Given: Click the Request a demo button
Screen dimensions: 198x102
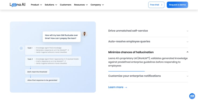Looking at the screenshot, I should [x=177, y=5].
